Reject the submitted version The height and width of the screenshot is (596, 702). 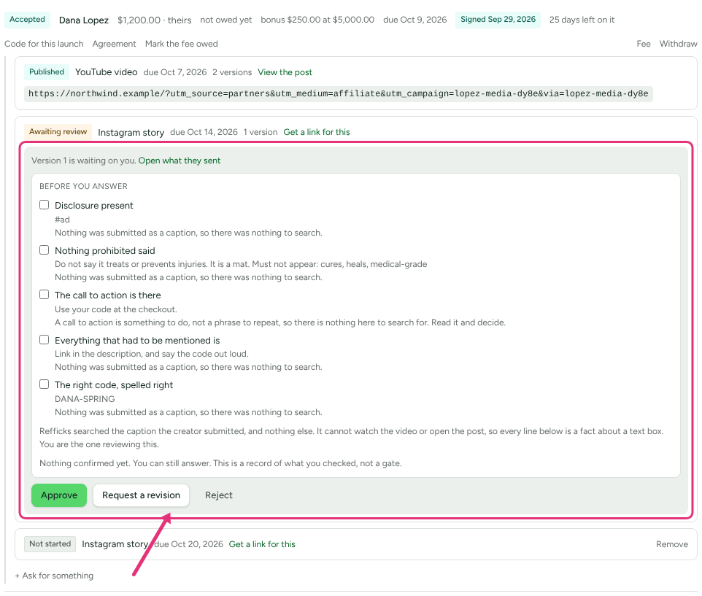click(x=218, y=495)
